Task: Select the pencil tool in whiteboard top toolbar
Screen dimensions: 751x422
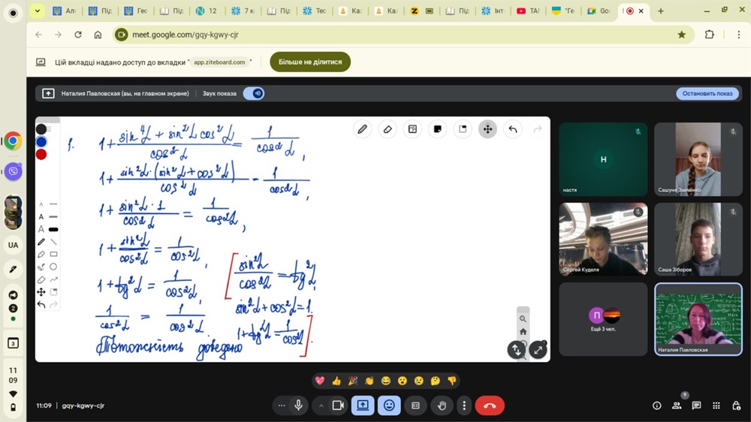Action: click(x=362, y=129)
